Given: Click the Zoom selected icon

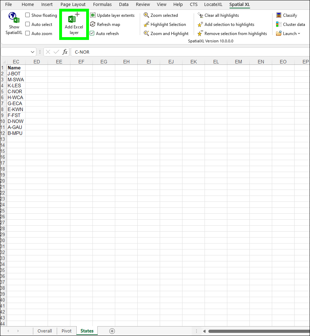Looking at the screenshot, I should [146, 15].
